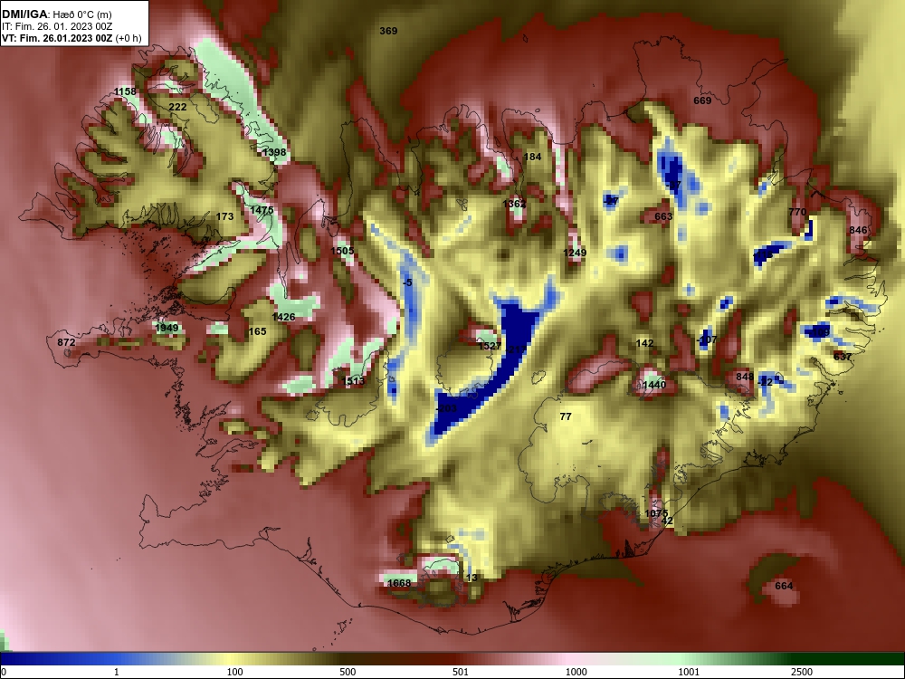This screenshot has height=679, width=905.
Task: Click the map value 369
Action: 388,31
